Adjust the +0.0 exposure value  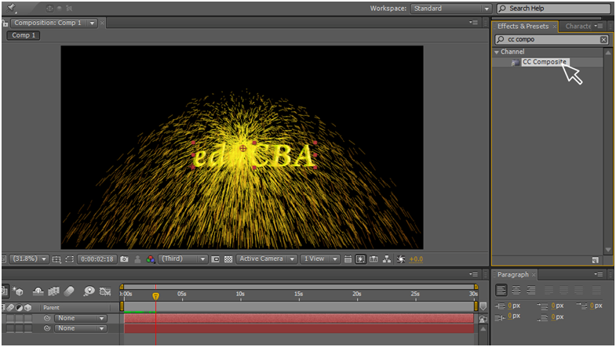[416, 259]
